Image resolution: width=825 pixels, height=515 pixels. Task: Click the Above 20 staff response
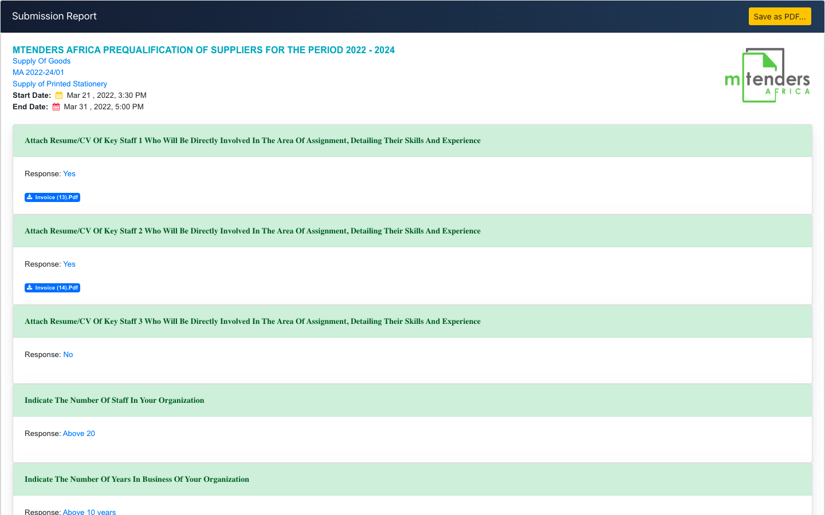79,434
